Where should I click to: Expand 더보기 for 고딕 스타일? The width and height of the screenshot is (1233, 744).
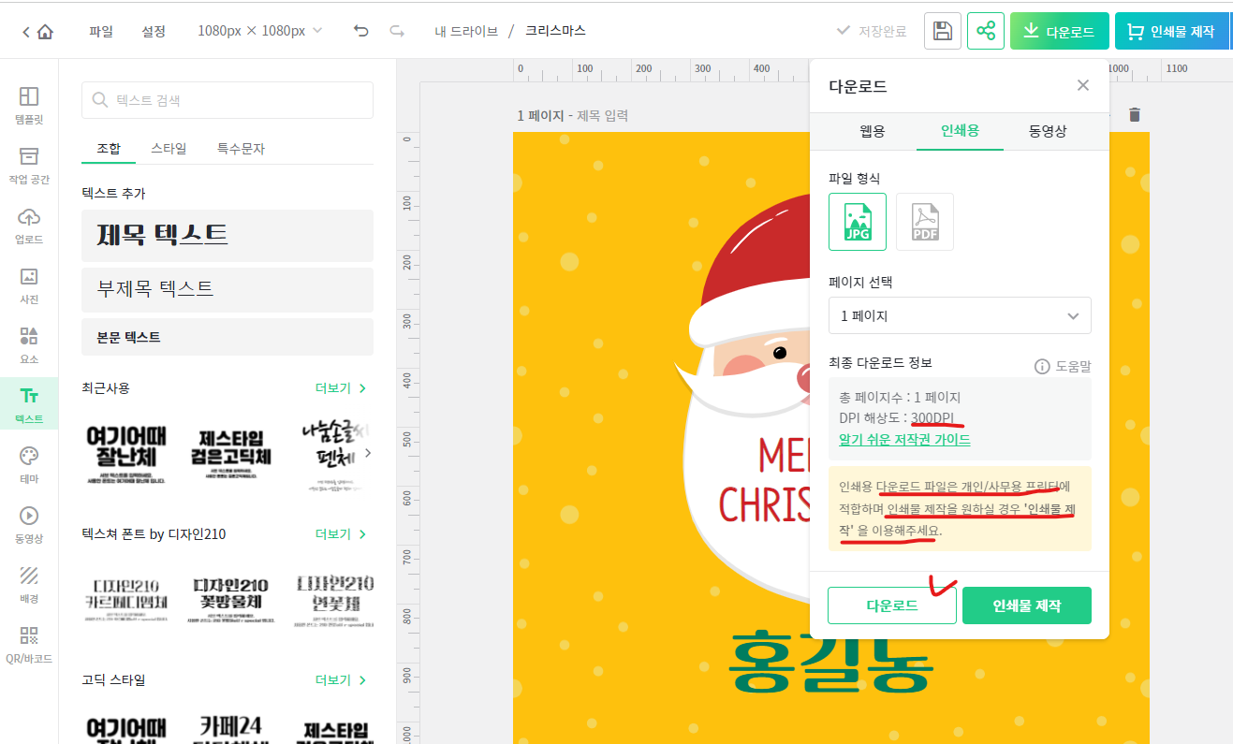click(x=341, y=680)
